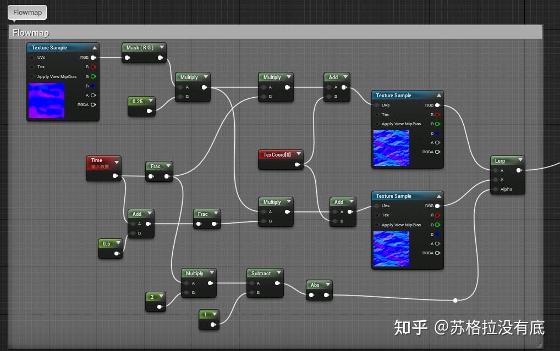Open the Lerp node header dropdown

pyautogui.click(x=520, y=160)
